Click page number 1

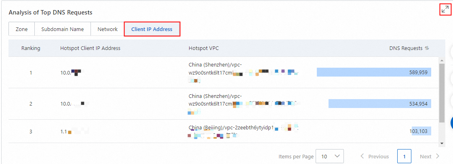[x=404, y=156]
